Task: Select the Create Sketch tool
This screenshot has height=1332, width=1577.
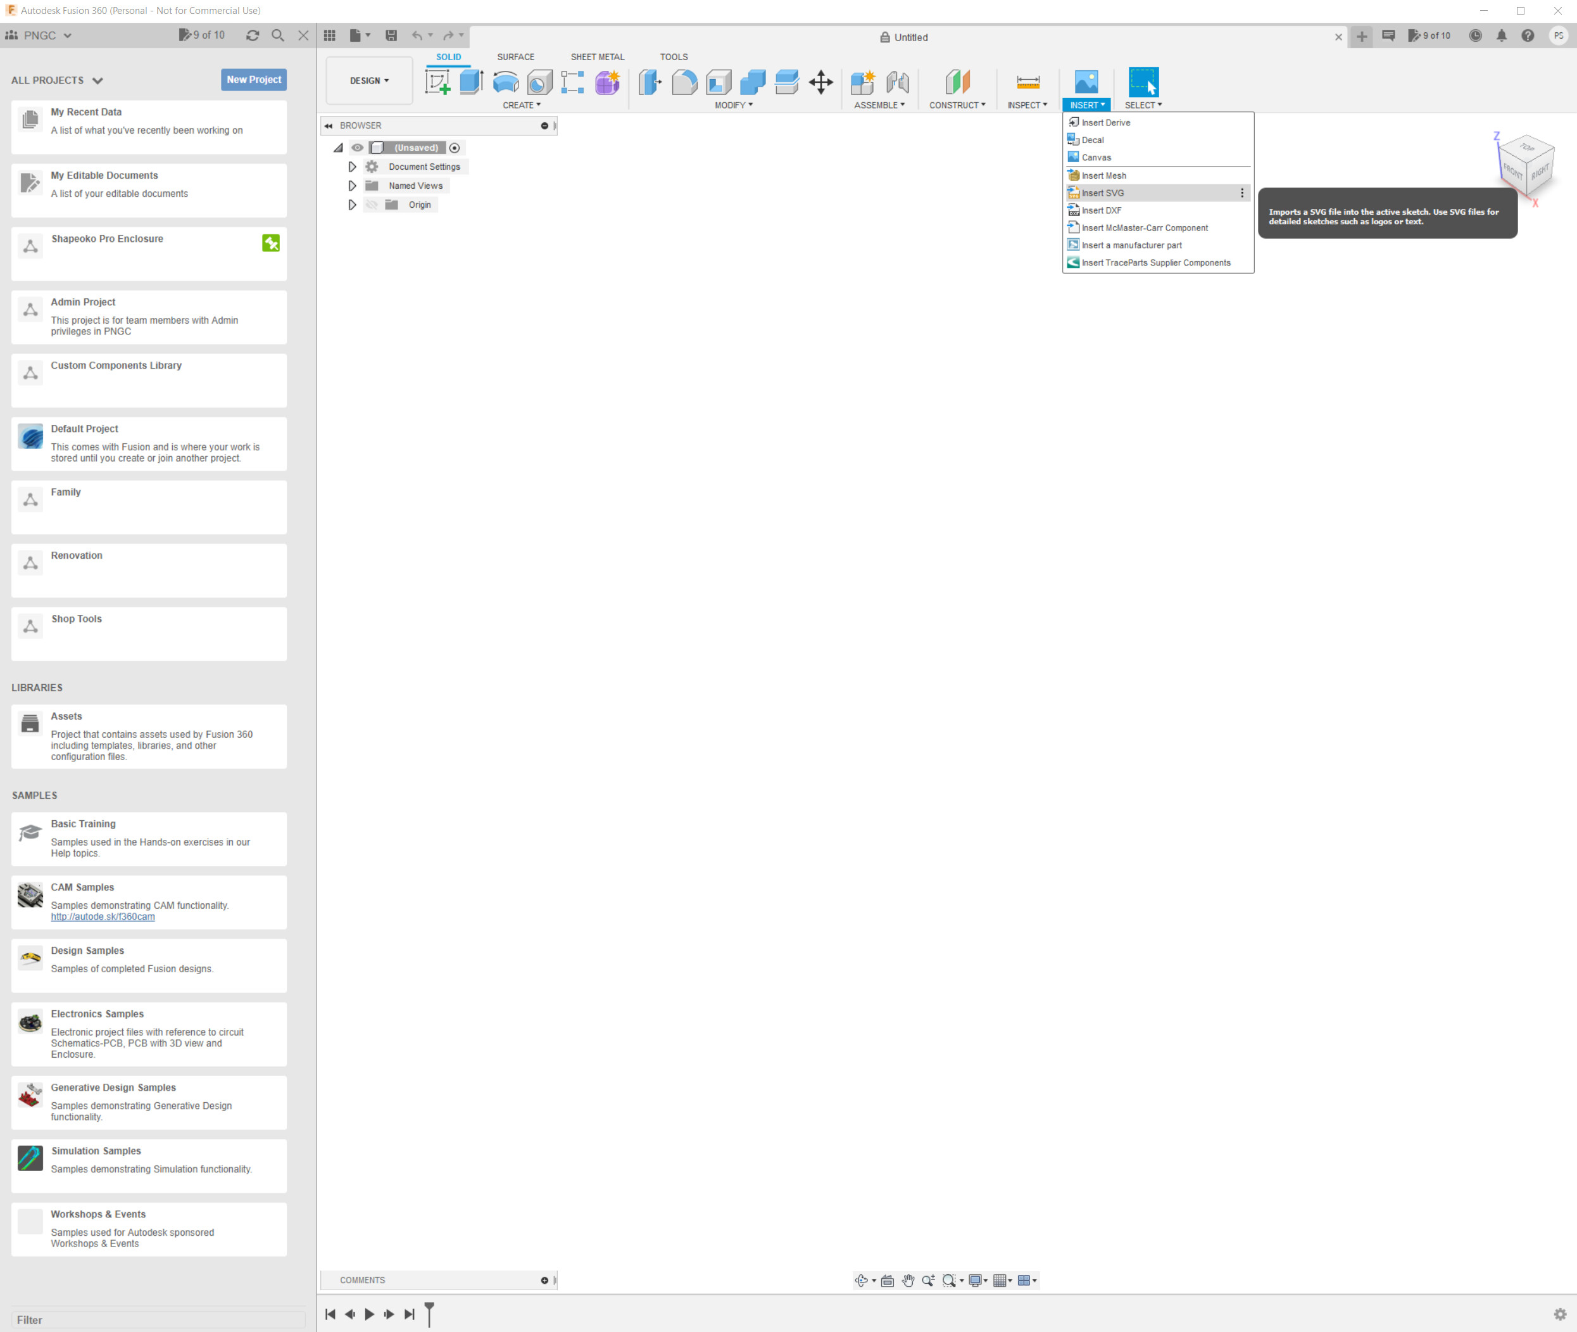Action: point(437,82)
